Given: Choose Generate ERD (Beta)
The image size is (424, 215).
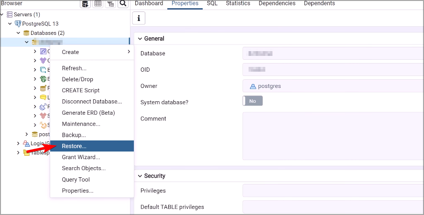Looking at the screenshot, I should tap(92, 112).
